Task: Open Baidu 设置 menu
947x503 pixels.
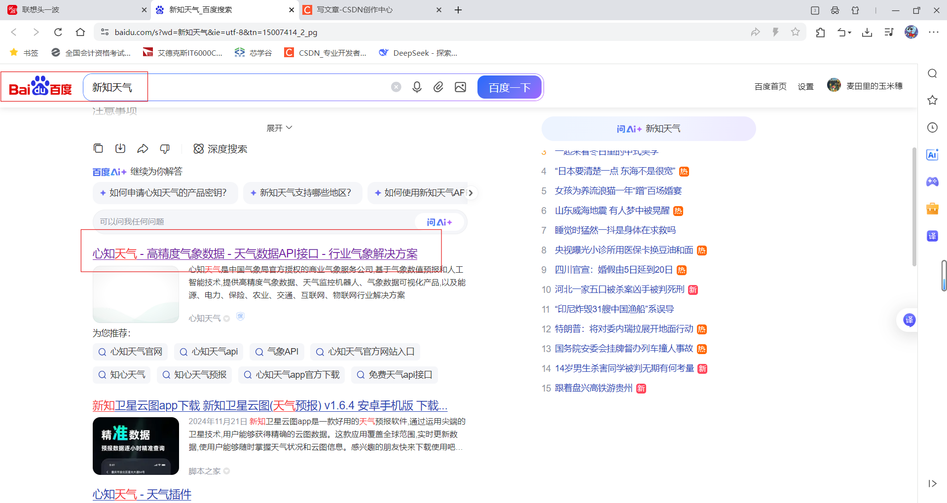Action: (x=806, y=86)
